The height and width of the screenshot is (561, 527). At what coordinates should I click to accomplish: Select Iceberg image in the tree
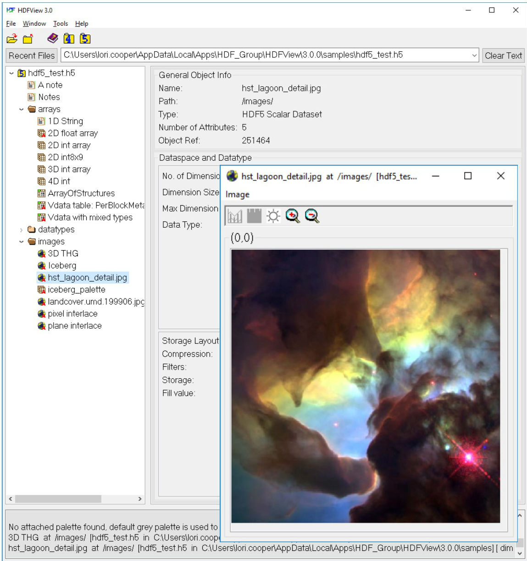click(x=62, y=265)
